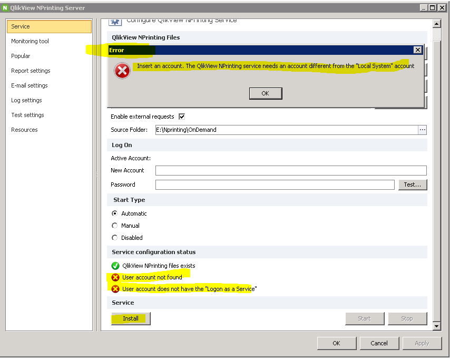450x359 pixels.
Task: Click scrollbar up arrow
Action: click(436, 24)
